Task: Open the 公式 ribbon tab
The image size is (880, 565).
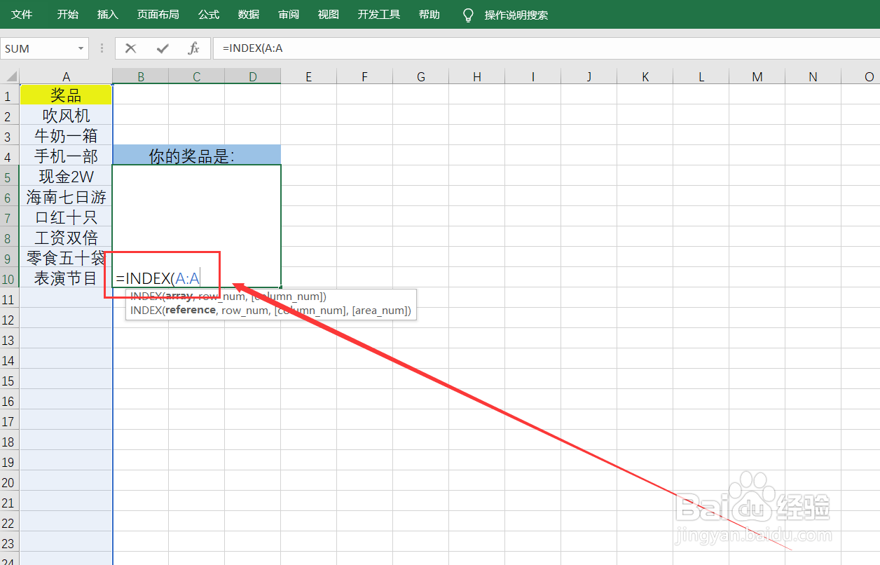Action: (209, 15)
